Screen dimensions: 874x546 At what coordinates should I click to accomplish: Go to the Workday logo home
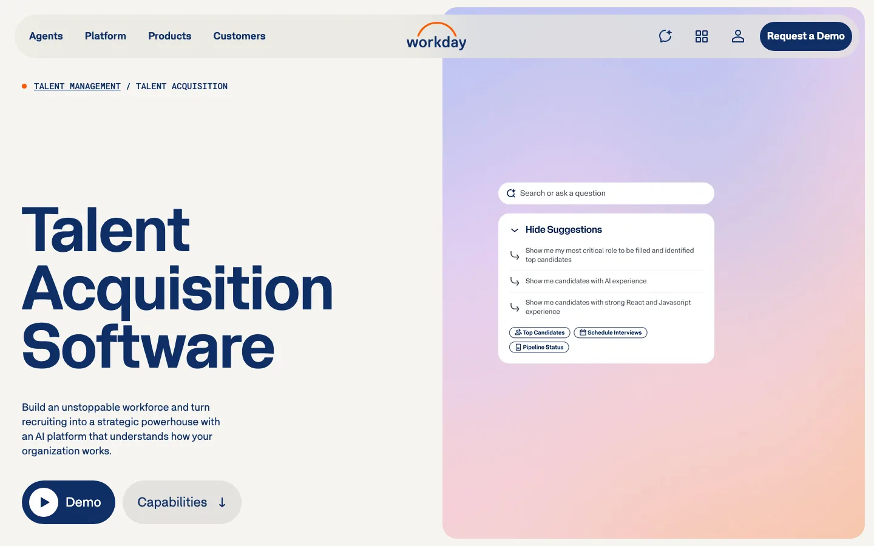(x=436, y=36)
